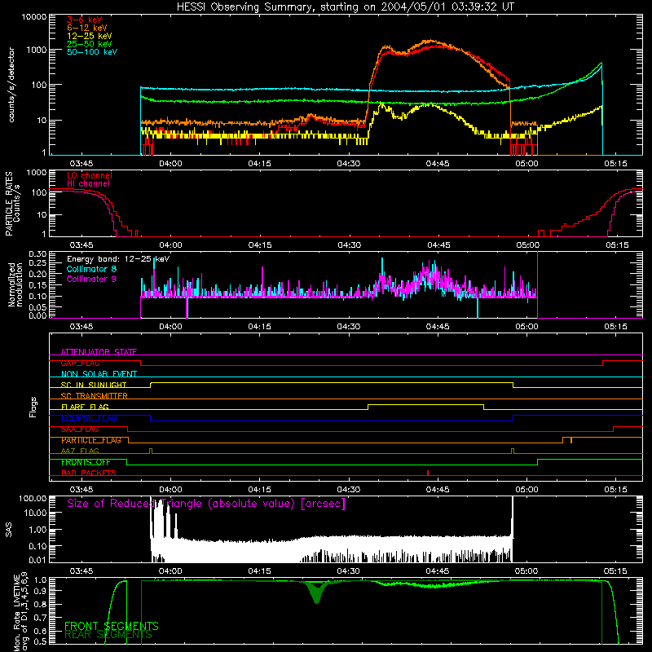Screen dimensions: 652x652
Task: Select the LO channel legend label
Action: pyautogui.click(x=90, y=175)
